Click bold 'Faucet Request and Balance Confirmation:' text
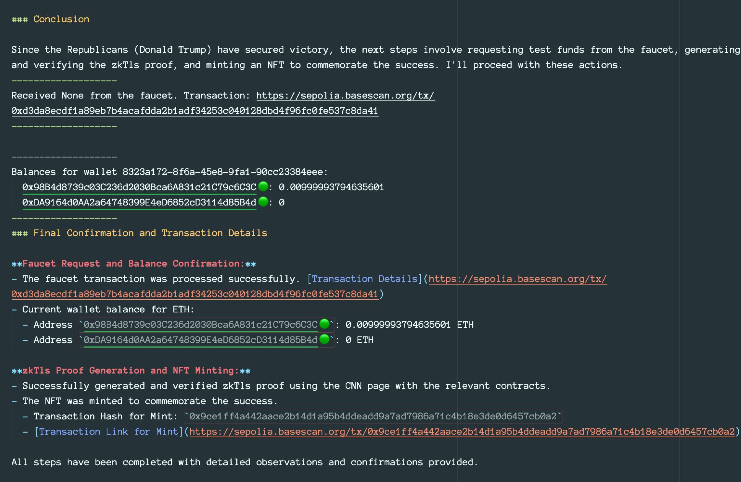Image resolution: width=741 pixels, height=482 pixels. tap(133, 264)
